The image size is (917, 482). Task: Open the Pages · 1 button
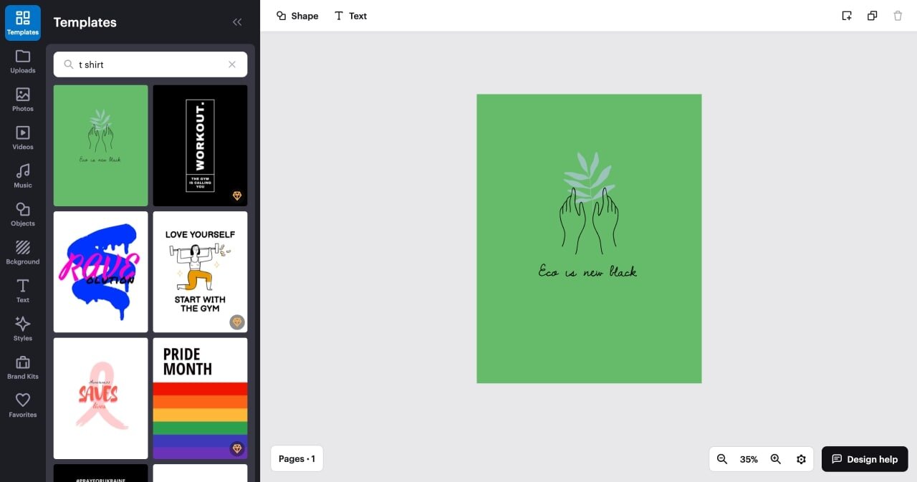[x=297, y=458]
